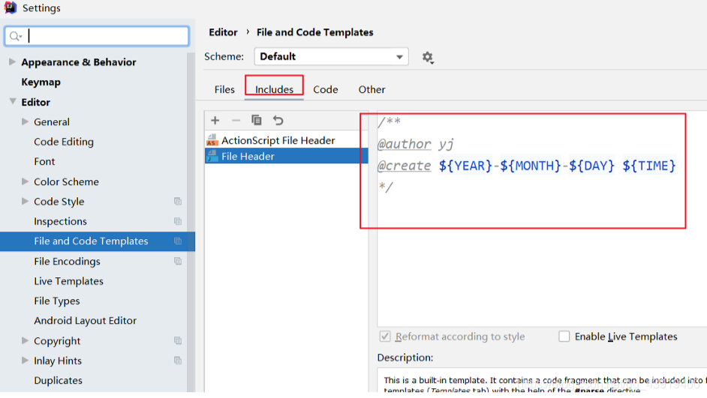Click project-level icon beside File Encodings
The width and height of the screenshot is (707, 398).
pyautogui.click(x=178, y=261)
